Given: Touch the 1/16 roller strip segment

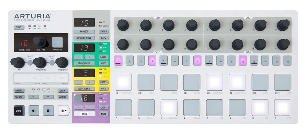Looking at the screenshot, I should point(48,78).
